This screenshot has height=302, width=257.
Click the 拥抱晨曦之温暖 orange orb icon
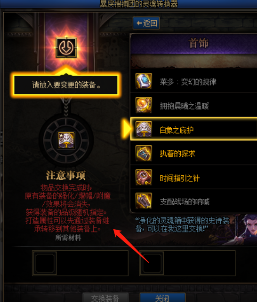pyautogui.click(x=144, y=105)
